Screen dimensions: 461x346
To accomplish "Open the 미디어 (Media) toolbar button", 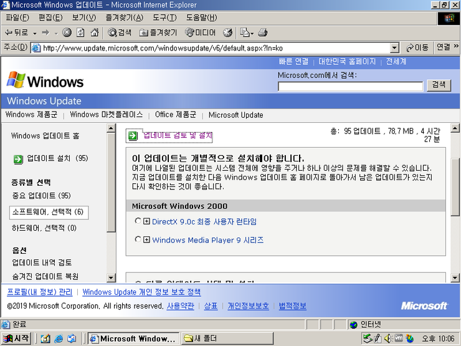I will (x=200, y=32).
